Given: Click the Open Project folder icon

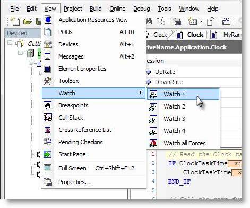Looking at the screenshot, I should (28, 21).
